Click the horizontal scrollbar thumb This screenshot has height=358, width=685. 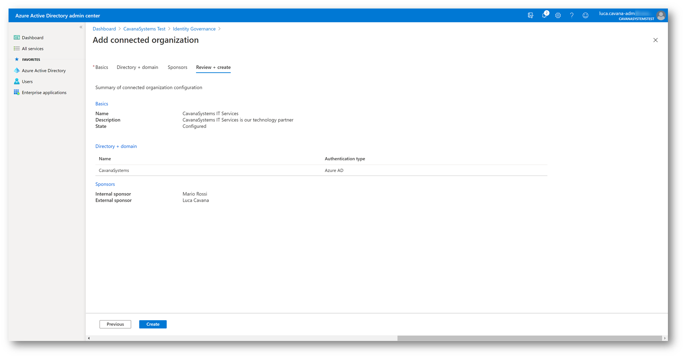pyautogui.click(x=529, y=338)
